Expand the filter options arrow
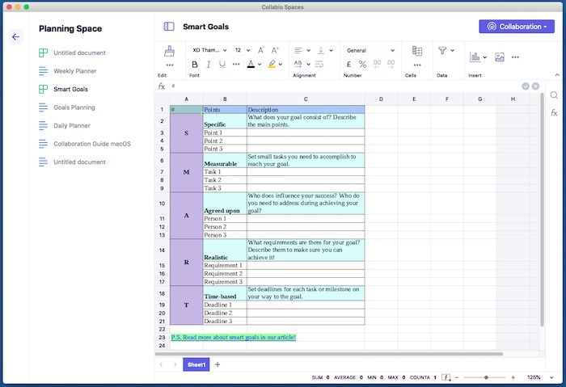The height and width of the screenshot is (387, 566). 452,50
